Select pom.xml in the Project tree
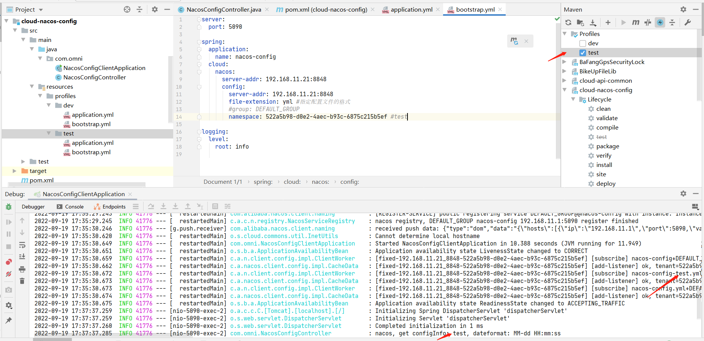This screenshot has height=341, width=704. pos(41,180)
